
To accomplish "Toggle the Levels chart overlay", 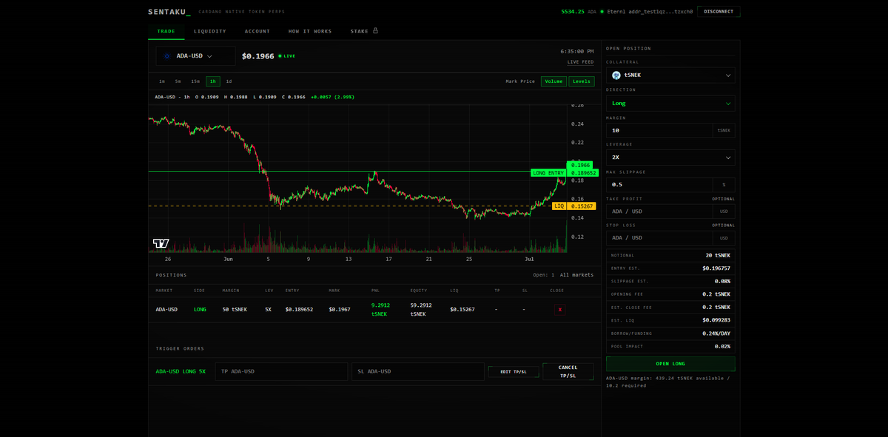I will point(582,81).
